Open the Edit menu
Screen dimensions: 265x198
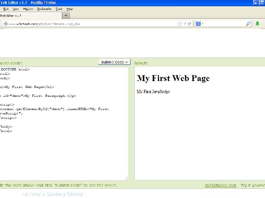coord(6,9)
